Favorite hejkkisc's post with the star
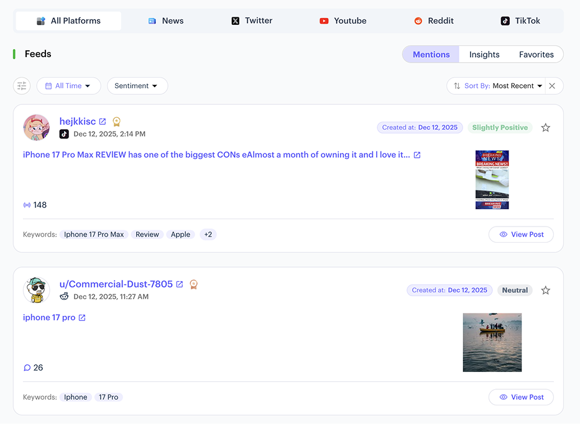This screenshot has height=424, width=580. pos(545,127)
